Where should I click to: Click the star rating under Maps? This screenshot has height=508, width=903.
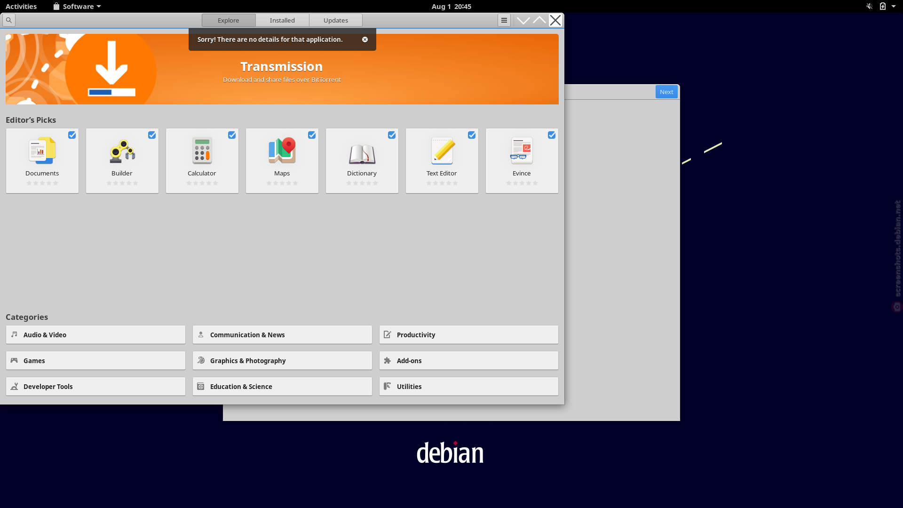282,183
